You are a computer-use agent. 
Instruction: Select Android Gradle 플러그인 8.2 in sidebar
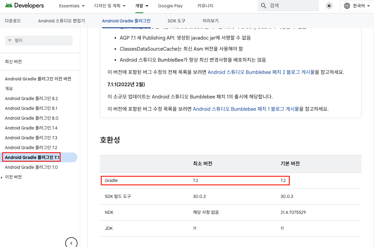point(31,98)
